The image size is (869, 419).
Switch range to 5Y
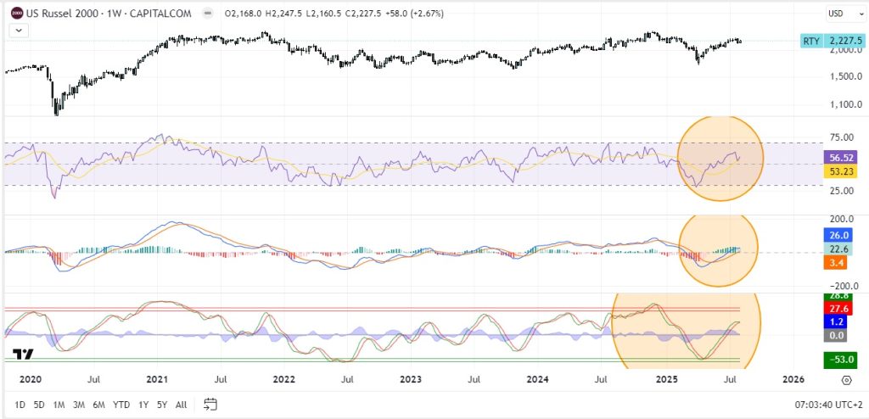pyautogui.click(x=162, y=405)
